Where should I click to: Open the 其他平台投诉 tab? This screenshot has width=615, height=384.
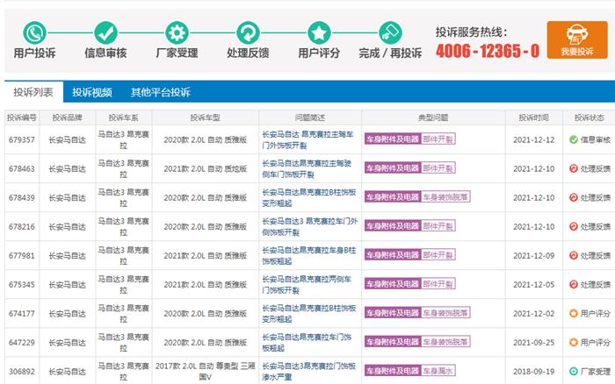tap(161, 92)
